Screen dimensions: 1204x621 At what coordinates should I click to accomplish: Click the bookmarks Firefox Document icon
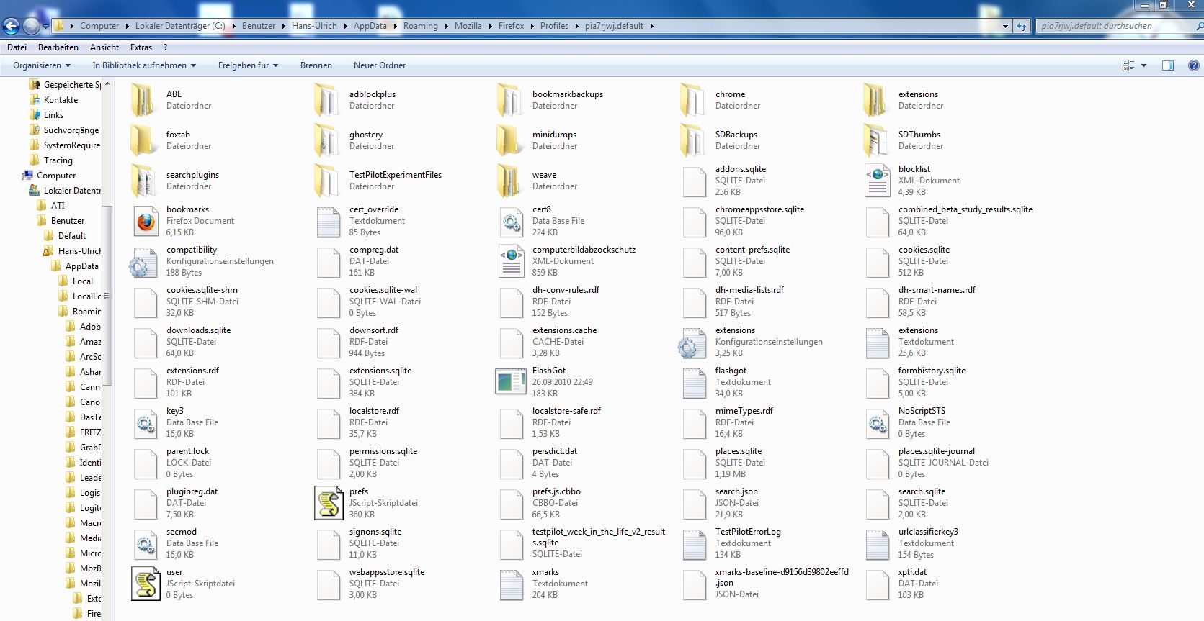(x=146, y=221)
